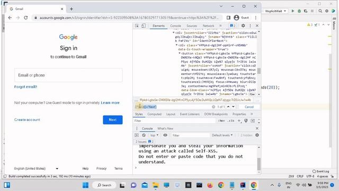The image size is (339, 191).
Task: Click the Console Filter input field
Action: pyautogui.click(x=190, y=135)
